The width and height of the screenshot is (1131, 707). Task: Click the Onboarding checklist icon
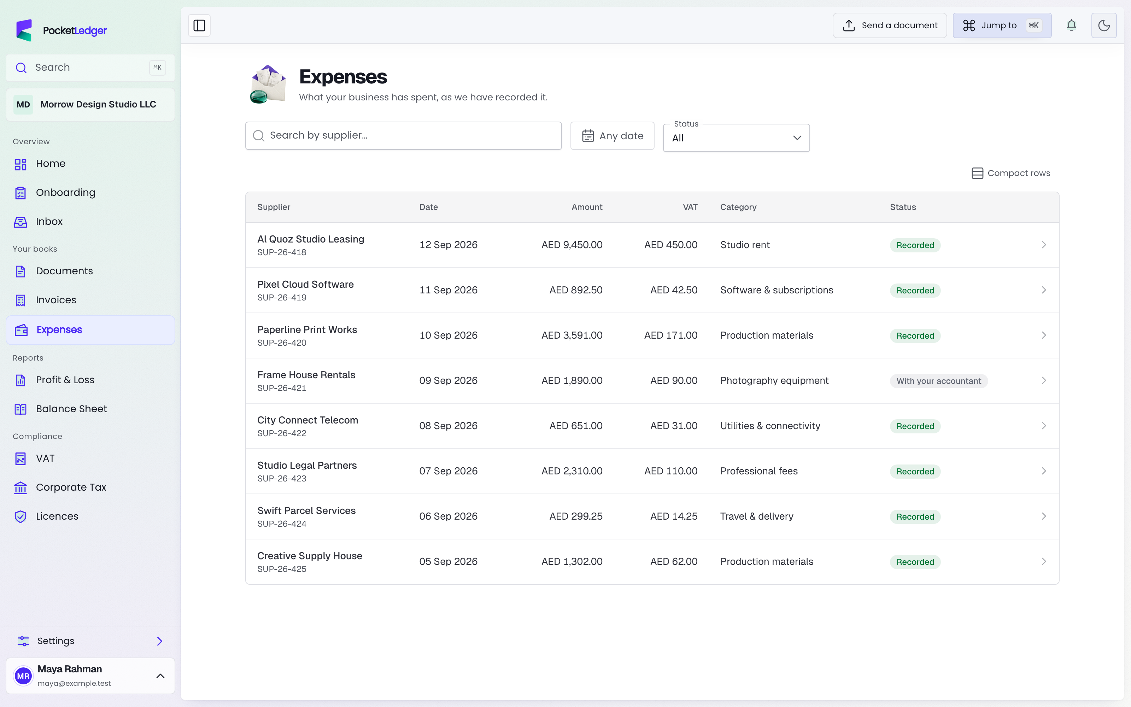[20, 193]
